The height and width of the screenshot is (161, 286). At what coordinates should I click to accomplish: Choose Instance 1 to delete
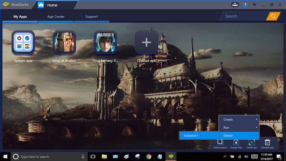pyautogui.click(x=199, y=136)
